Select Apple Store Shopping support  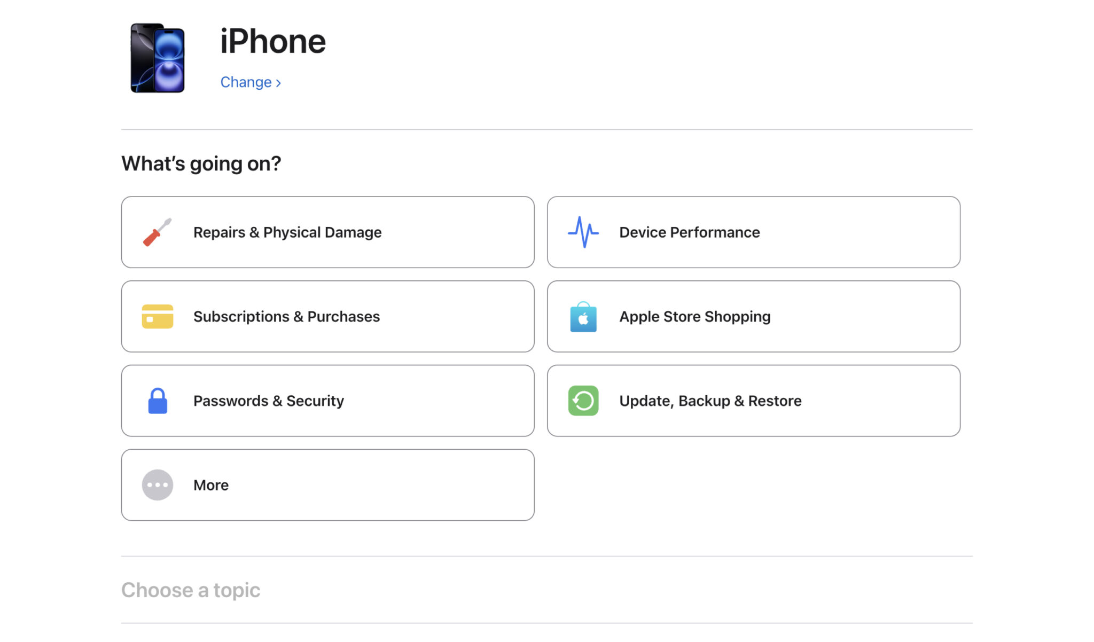pyautogui.click(x=753, y=316)
